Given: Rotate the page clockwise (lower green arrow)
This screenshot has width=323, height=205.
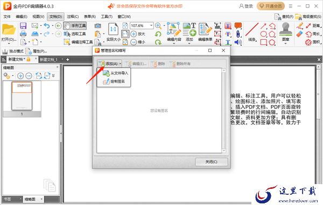Looking at the screenshot, I should pos(158,42).
